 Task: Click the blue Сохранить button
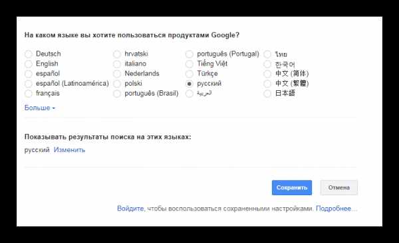[292, 188]
